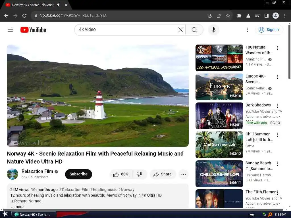Open the taskbar star start button
The height and width of the screenshot is (218, 291).
(x=5, y=214)
